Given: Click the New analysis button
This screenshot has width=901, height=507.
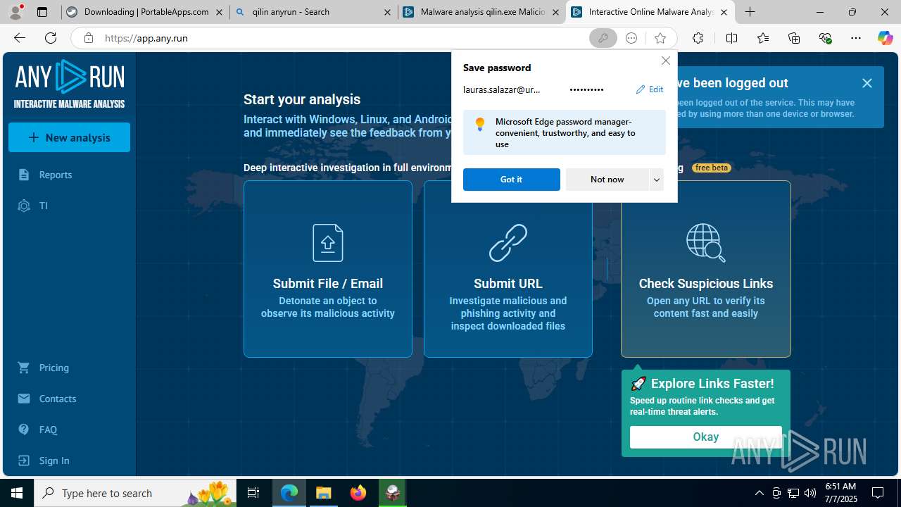Looking at the screenshot, I should tap(69, 137).
